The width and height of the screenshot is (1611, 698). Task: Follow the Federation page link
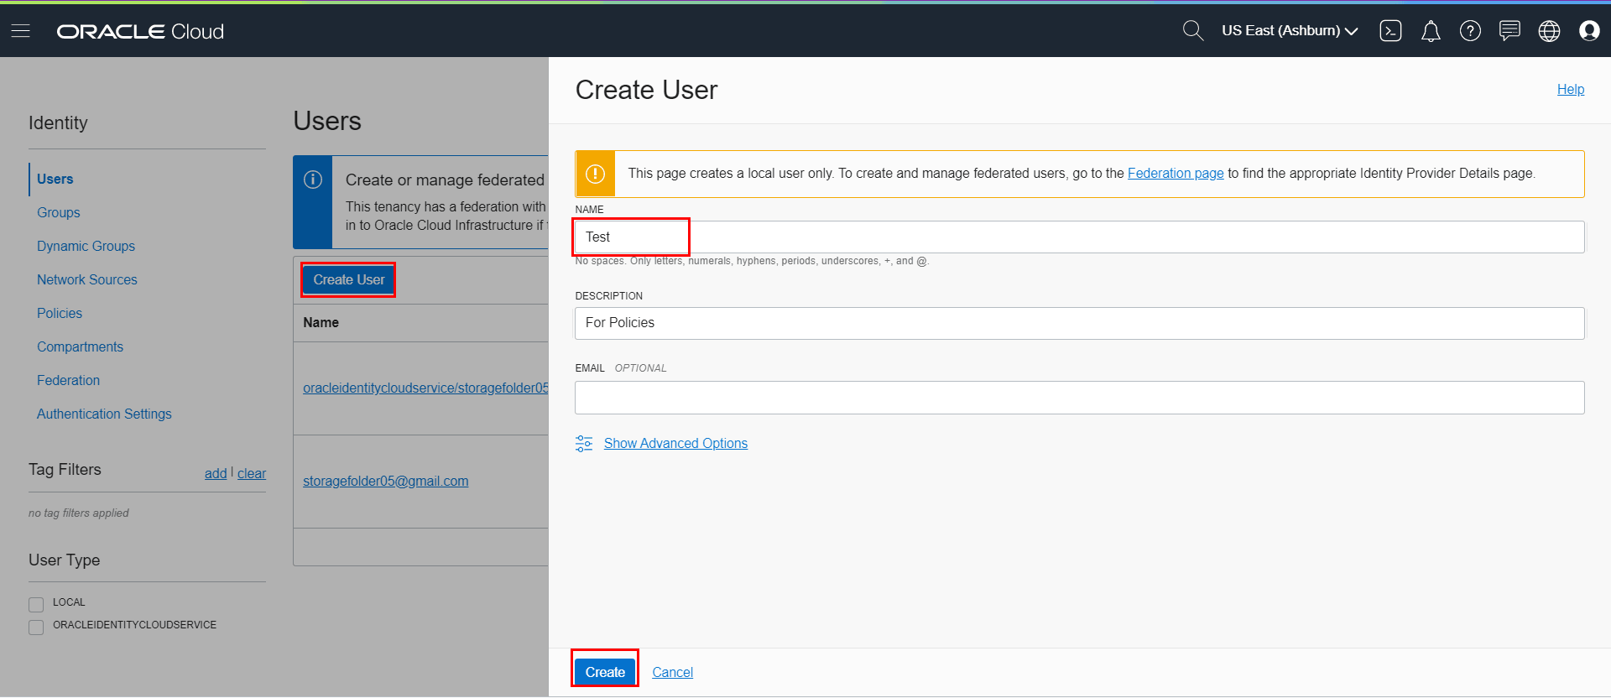pos(1176,173)
